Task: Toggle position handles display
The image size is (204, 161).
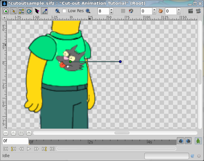Action: 6,11
